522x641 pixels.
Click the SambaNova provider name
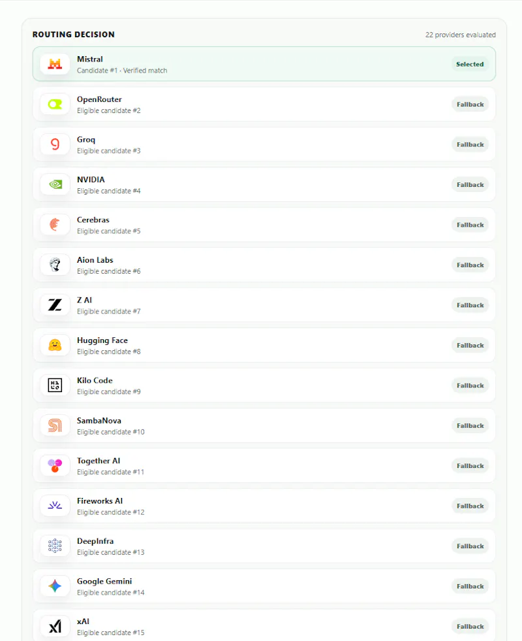point(99,421)
